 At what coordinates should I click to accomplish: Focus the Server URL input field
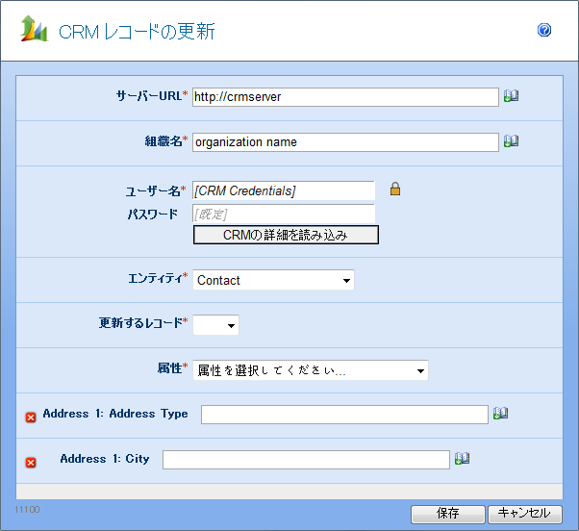click(x=345, y=96)
